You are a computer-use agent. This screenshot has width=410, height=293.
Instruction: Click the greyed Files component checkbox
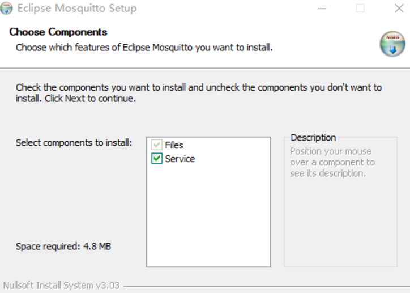coord(157,145)
